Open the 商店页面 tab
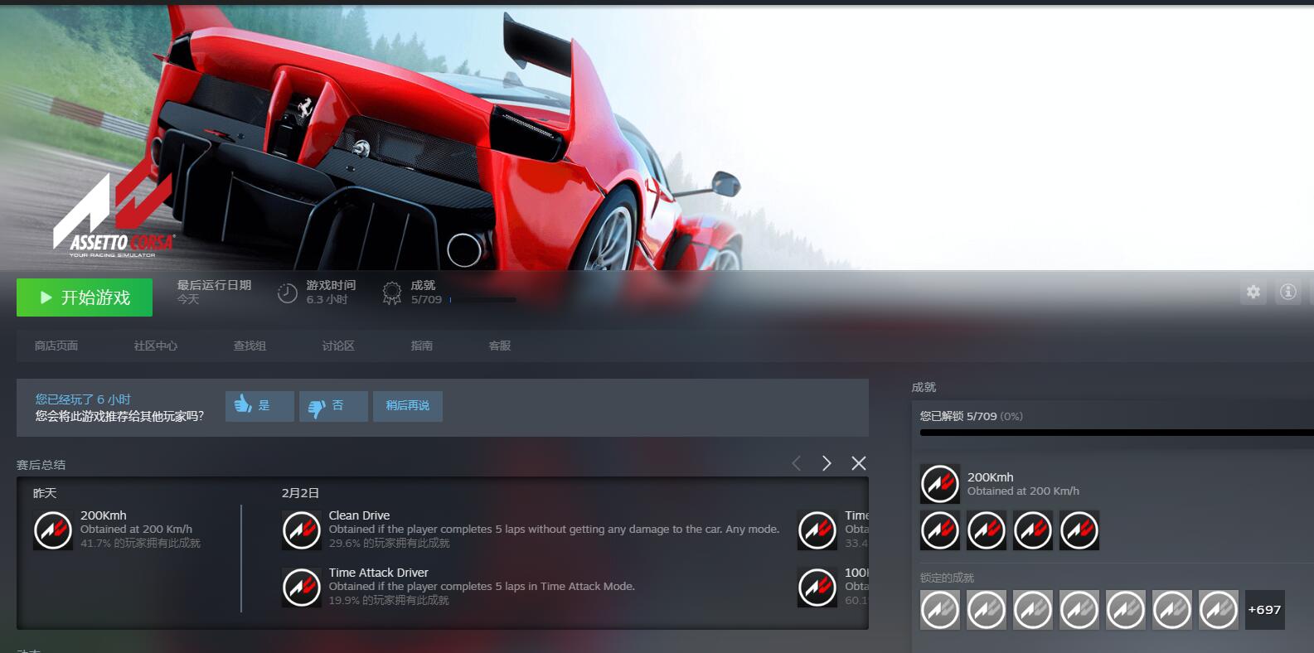1314x653 pixels. point(56,346)
